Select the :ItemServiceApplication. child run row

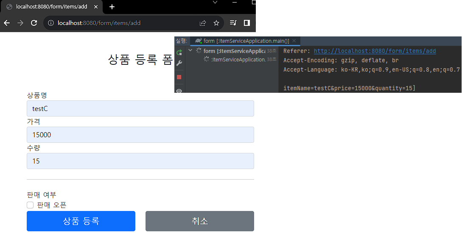click(x=240, y=59)
